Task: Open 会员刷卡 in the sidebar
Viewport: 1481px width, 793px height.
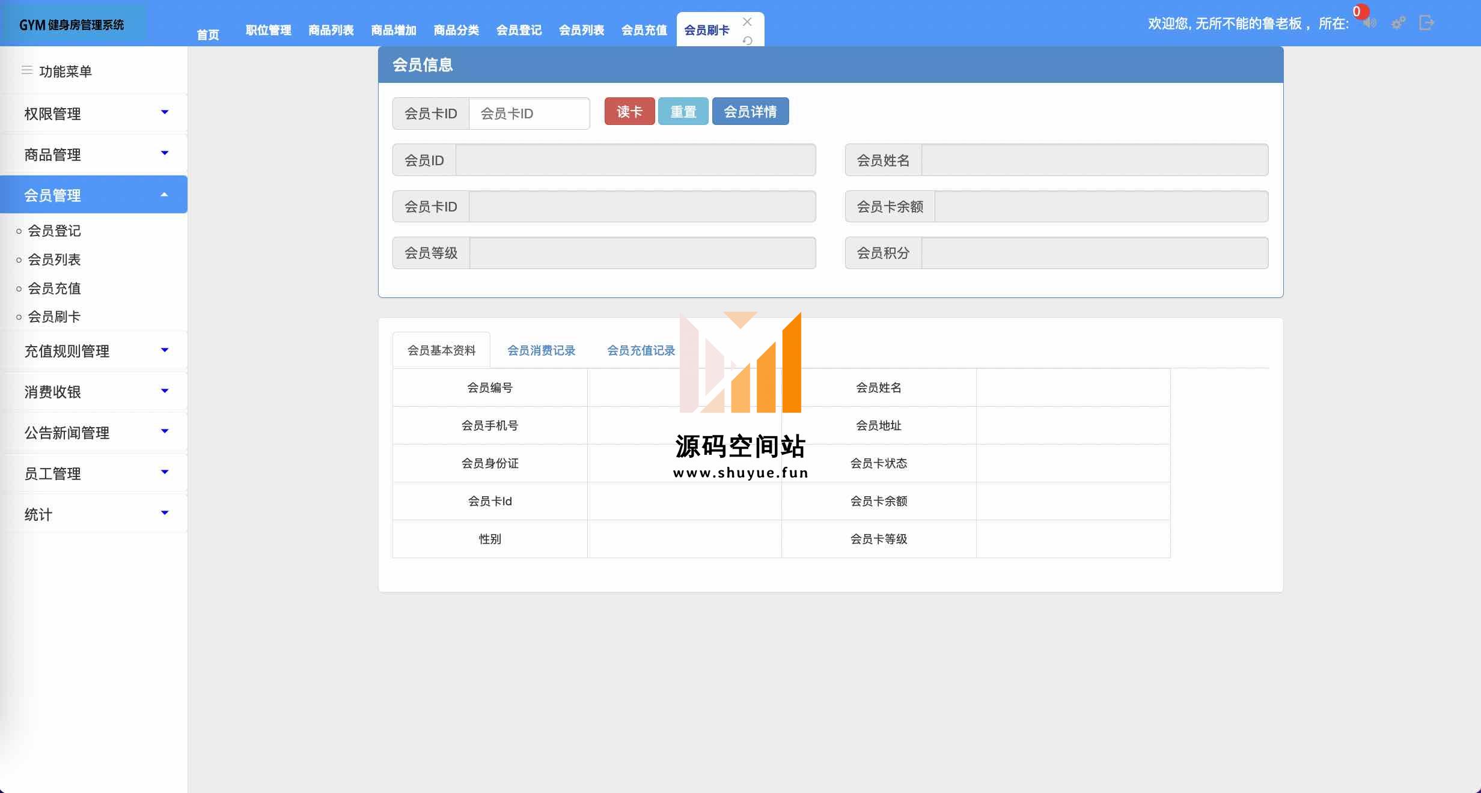Action: tap(54, 317)
